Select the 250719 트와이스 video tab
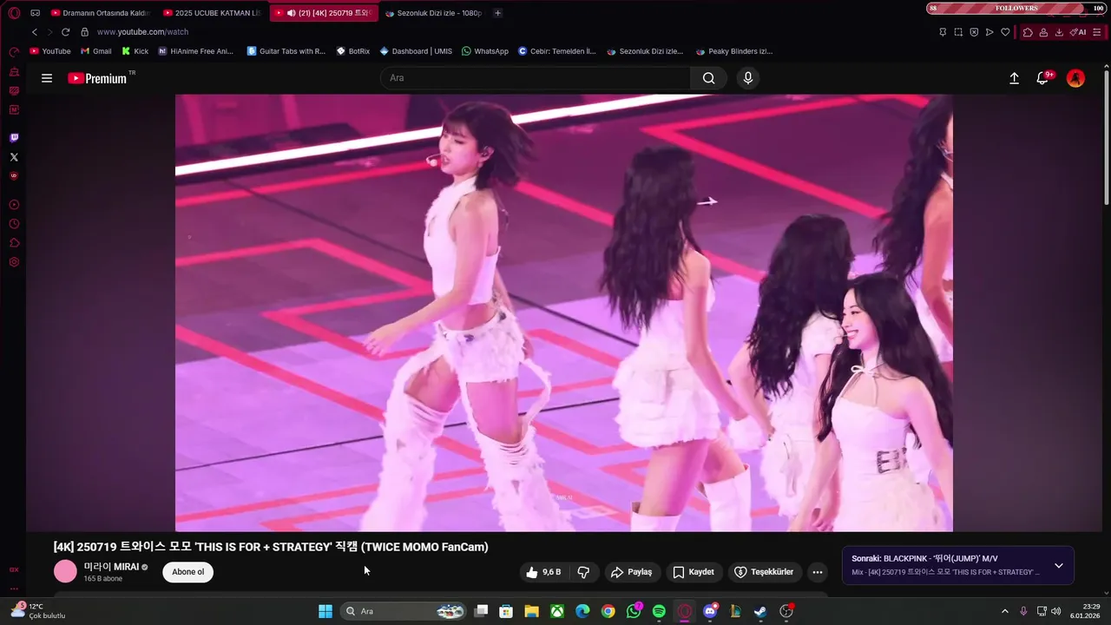This screenshot has width=1111, height=625. pyautogui.click(x=324, y=13)
